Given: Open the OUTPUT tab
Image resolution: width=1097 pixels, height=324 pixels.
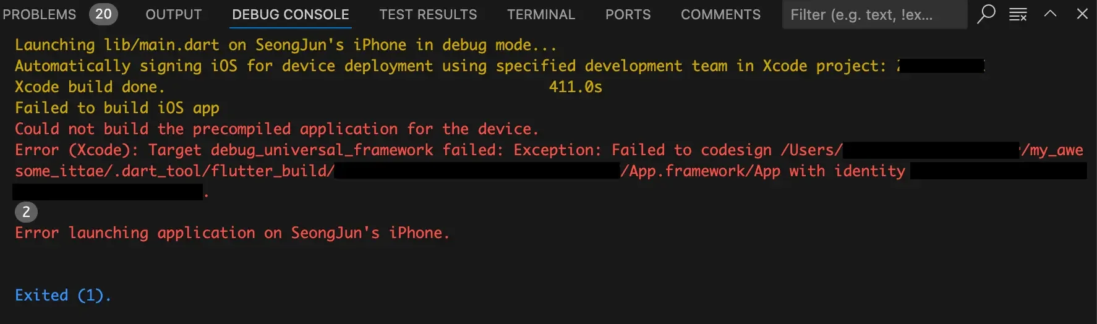Looking at the screenshot, I should (174, 14).
